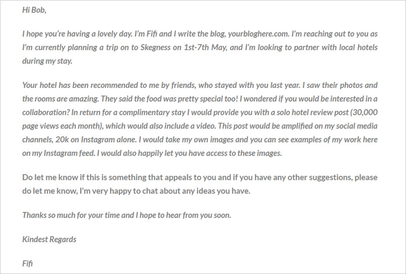406x274 pixels.
Task: Click 'during my stay.' line
Action: 47,61
